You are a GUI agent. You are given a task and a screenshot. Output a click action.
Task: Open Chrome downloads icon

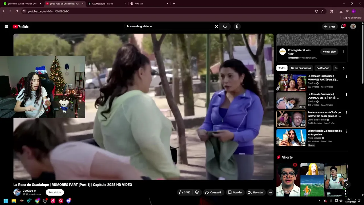click(341, 11)
